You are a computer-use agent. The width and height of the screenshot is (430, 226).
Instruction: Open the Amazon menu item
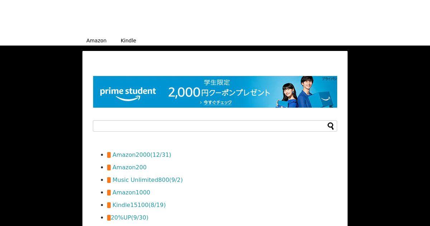(x=96, y=41)
